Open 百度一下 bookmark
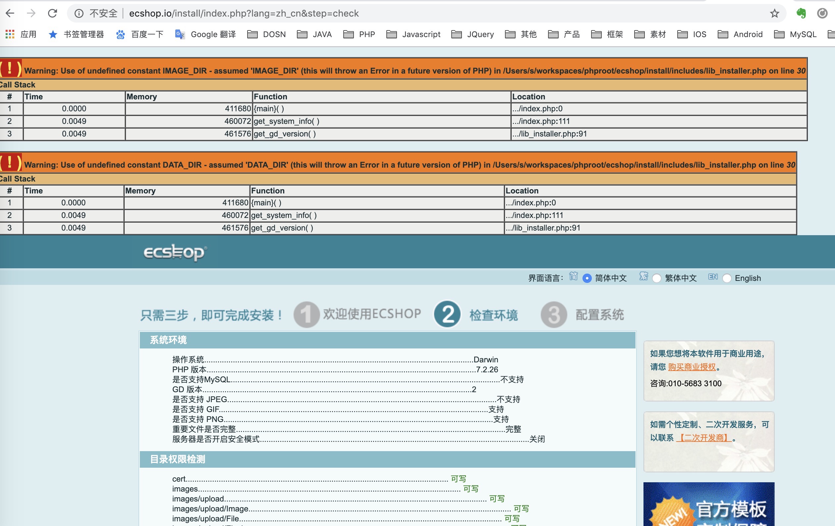This screenshot has width=835, height=526. [140, 34]
